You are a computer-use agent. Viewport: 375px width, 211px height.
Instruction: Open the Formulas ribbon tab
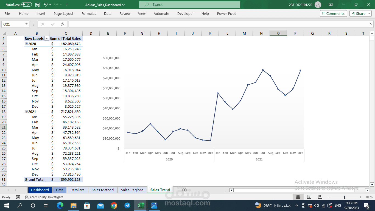click(89, 13)
